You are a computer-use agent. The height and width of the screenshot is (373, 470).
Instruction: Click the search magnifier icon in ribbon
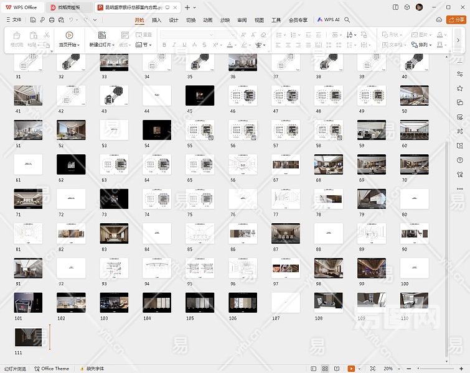(x=347, y=20)
